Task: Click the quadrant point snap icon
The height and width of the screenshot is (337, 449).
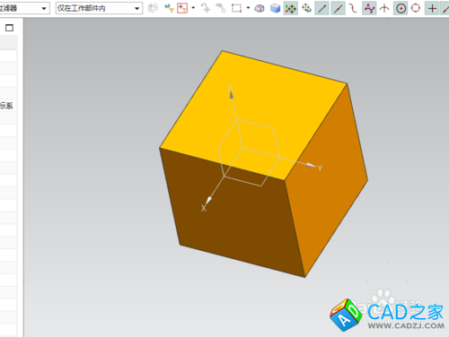Action: point(416,8)
